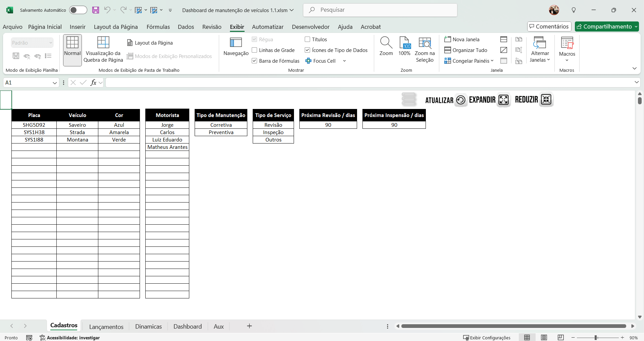Switch to the Dashboard sheet tab
This screenshot has height=341, width=644.
click(187, 327)
